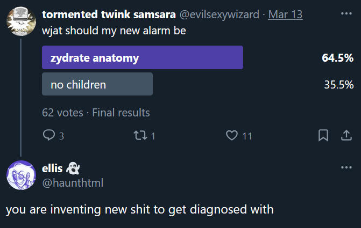361x228 pixels.
Task: Like the tweet with heart icon
Action: (x=232, y=136)
